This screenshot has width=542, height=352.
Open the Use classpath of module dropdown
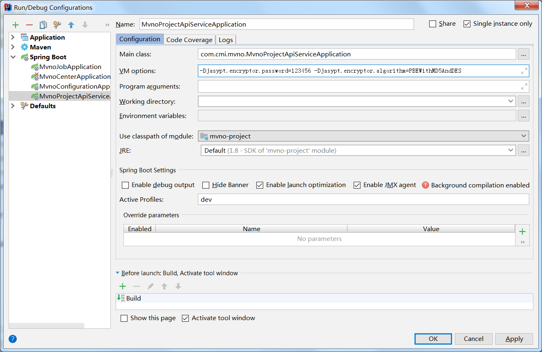524,136
